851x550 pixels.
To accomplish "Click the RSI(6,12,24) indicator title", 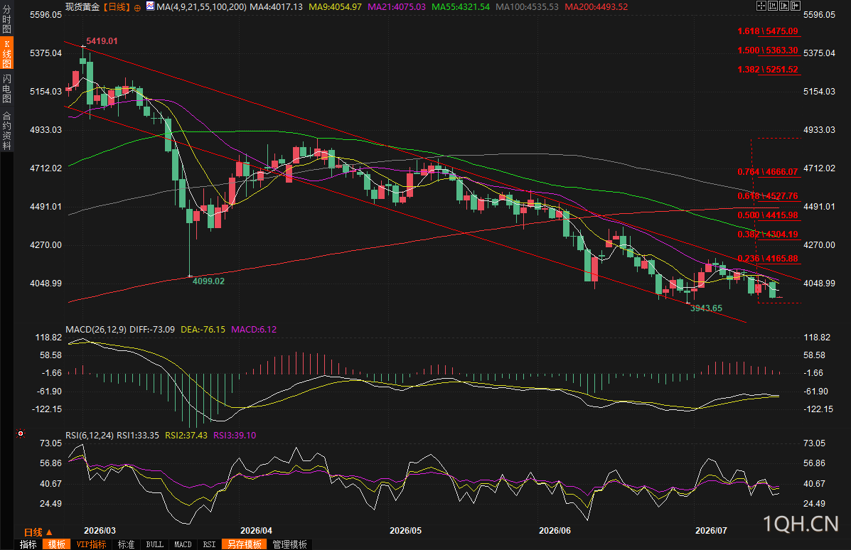I will tap(90, 435).
